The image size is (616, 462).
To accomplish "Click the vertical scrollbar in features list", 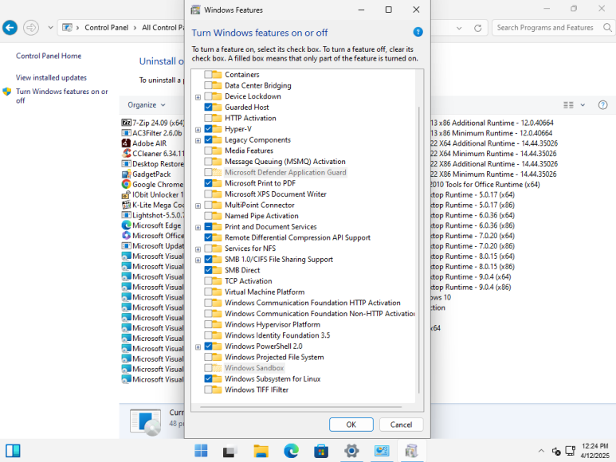I will (419, 250).
